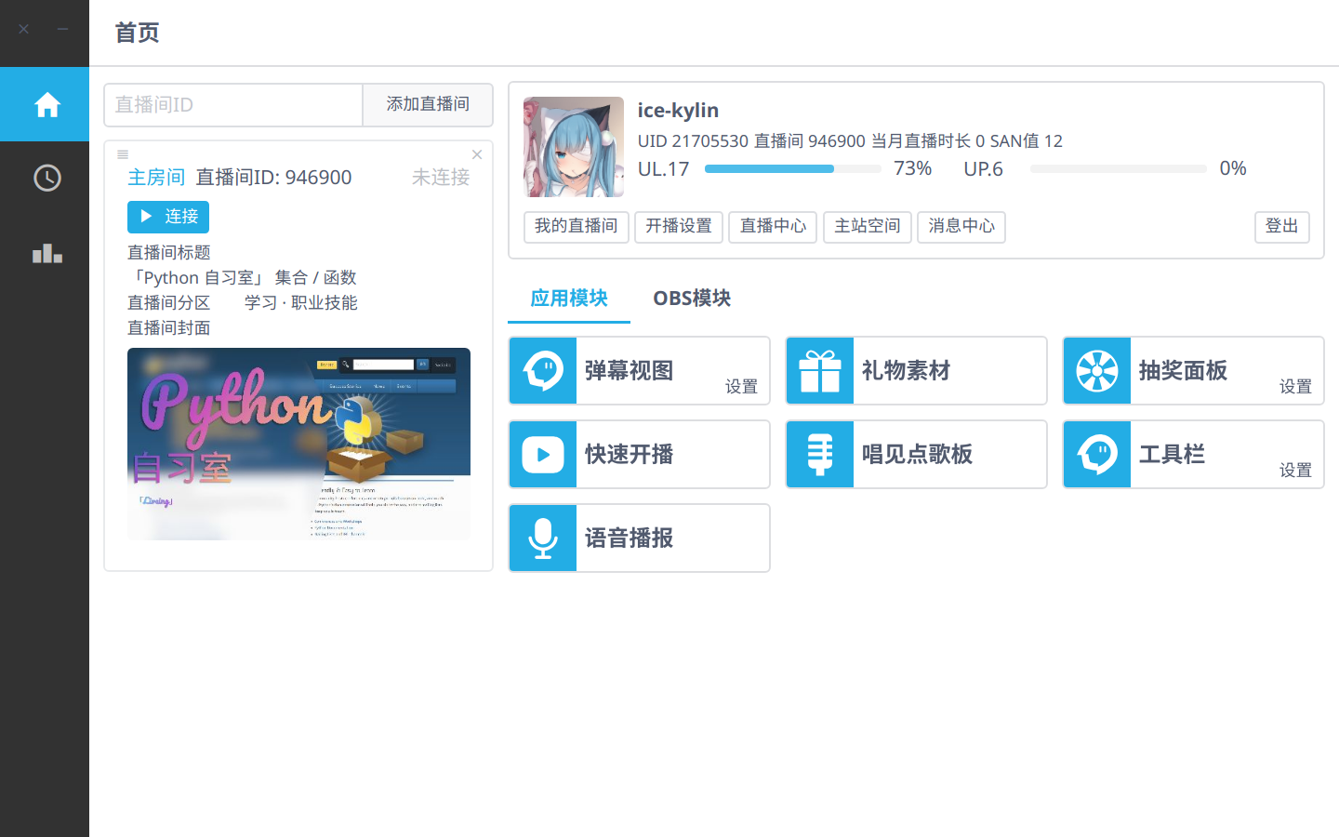Open the home page sidebar icon
This screenshot has height=837, width=1339.
46,104
